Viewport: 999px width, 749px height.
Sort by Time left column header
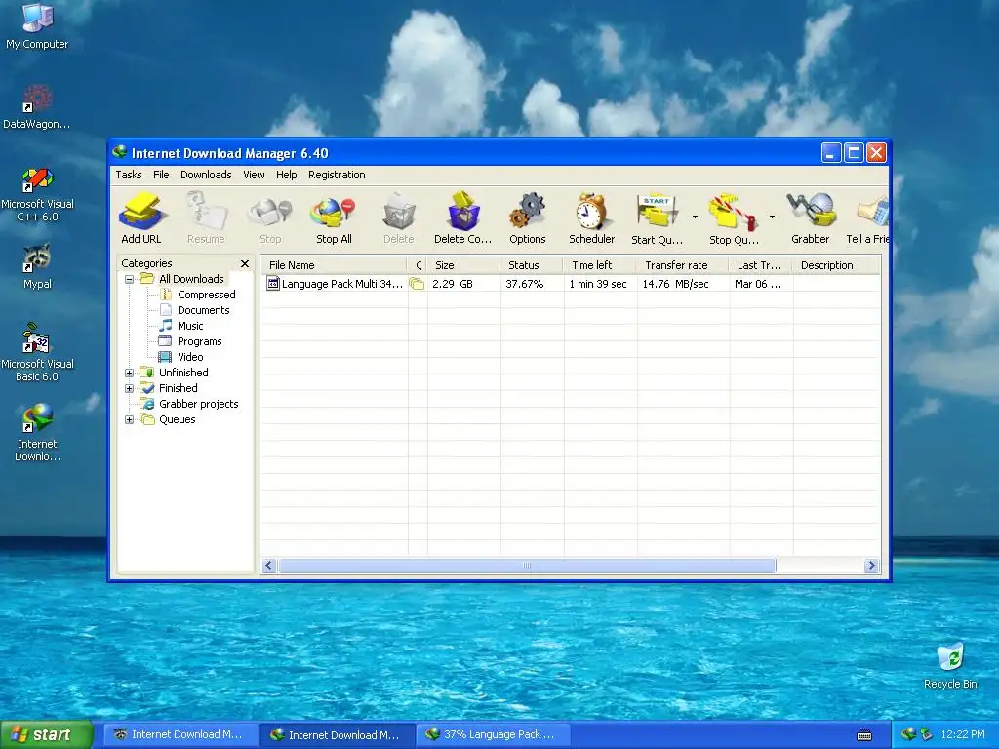point(600,265)
